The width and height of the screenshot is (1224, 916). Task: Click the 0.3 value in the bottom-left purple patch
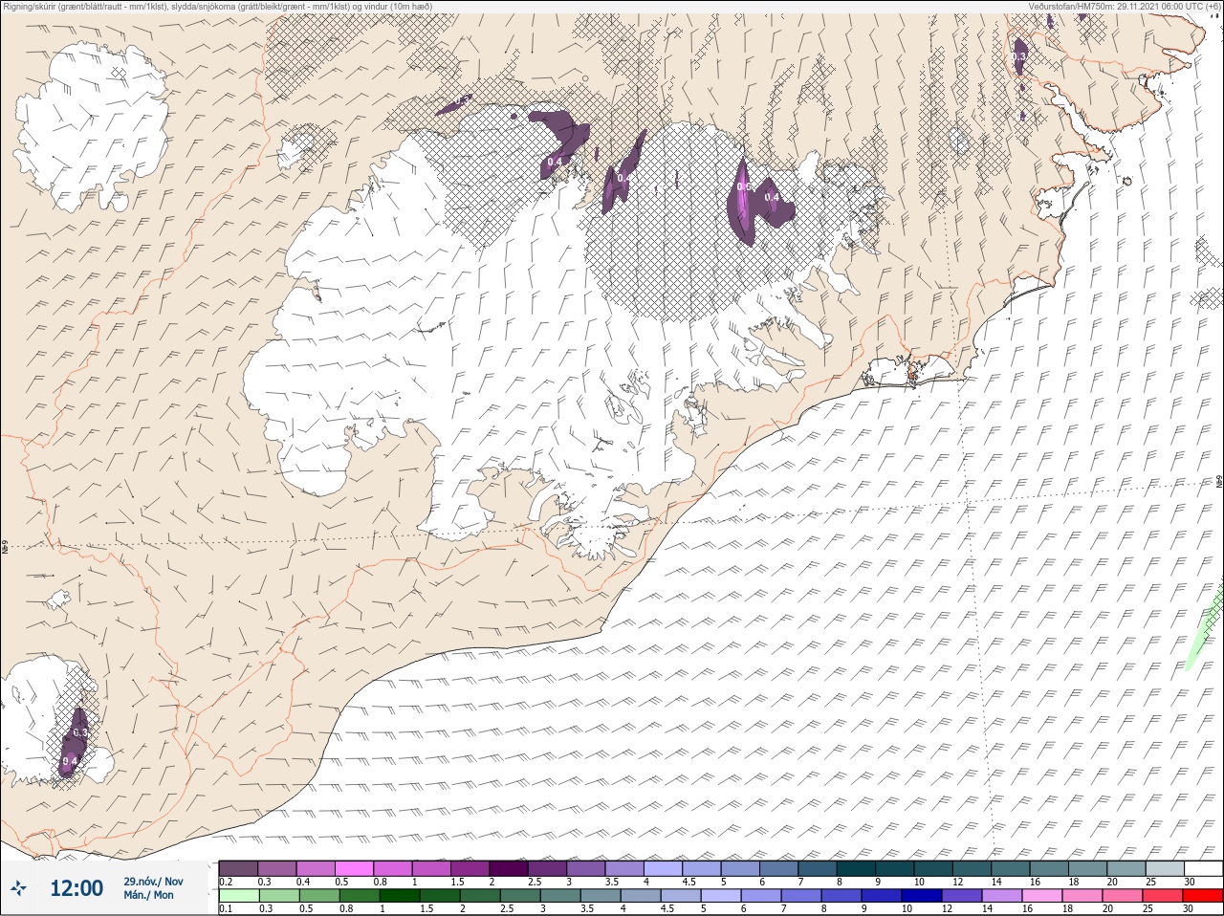click(x=79, y=733)
